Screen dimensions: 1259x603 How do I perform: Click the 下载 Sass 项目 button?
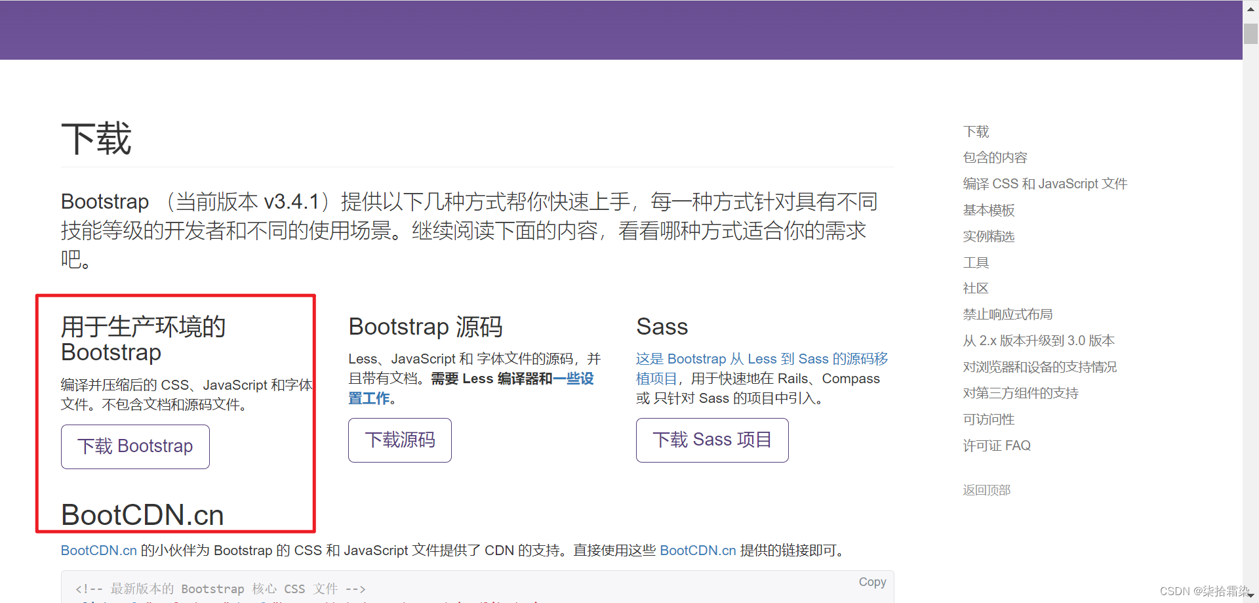point(712,440)
